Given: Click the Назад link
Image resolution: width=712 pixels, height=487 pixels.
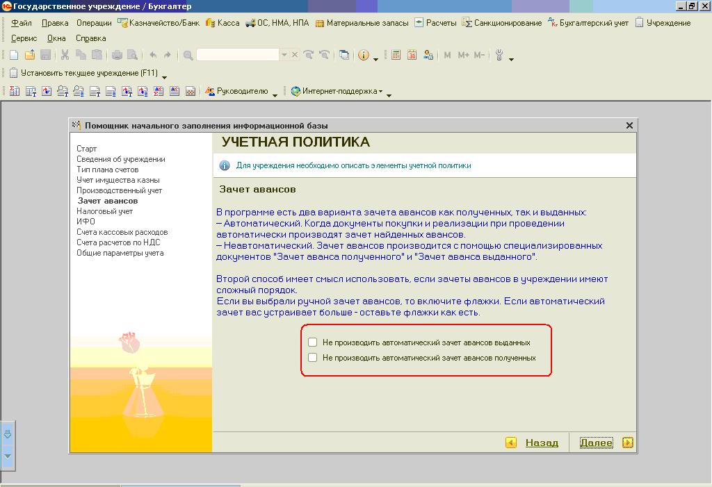Looking at the screenshot, I should (x=542, y=443).
